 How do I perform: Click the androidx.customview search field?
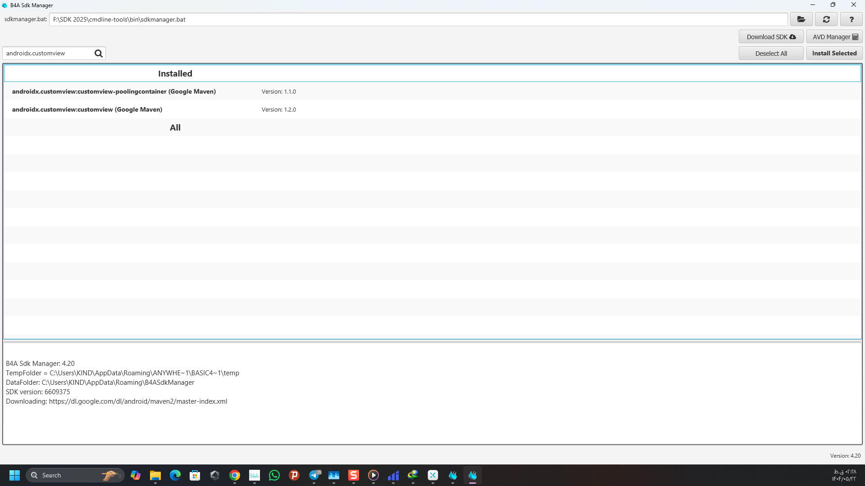(x=47, y=53)
